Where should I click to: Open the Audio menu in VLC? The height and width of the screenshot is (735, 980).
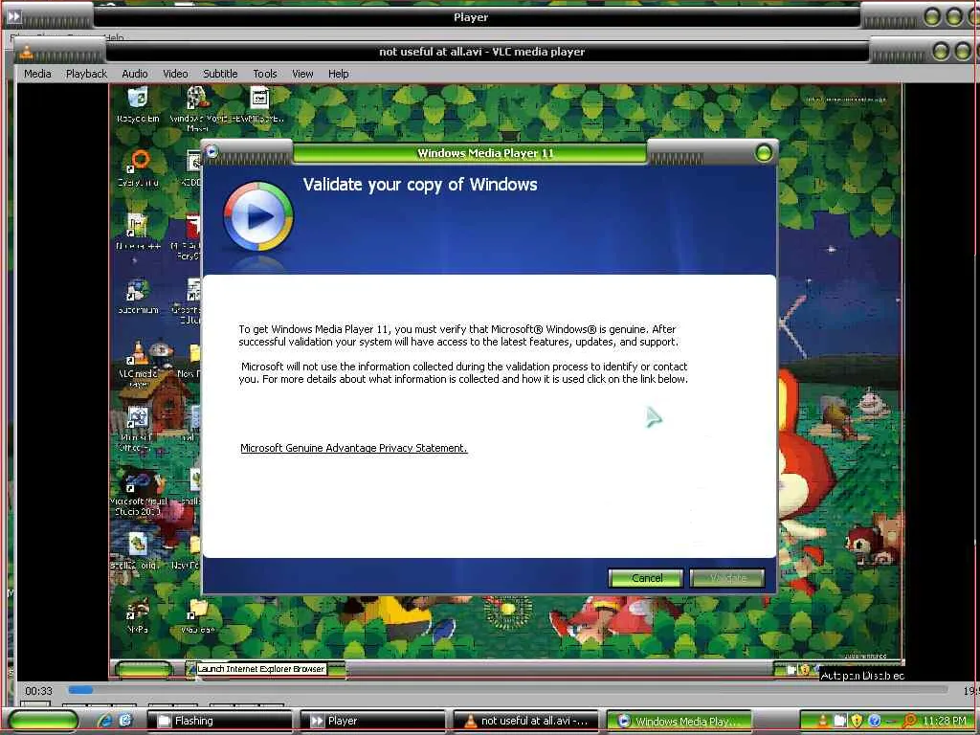135,74
